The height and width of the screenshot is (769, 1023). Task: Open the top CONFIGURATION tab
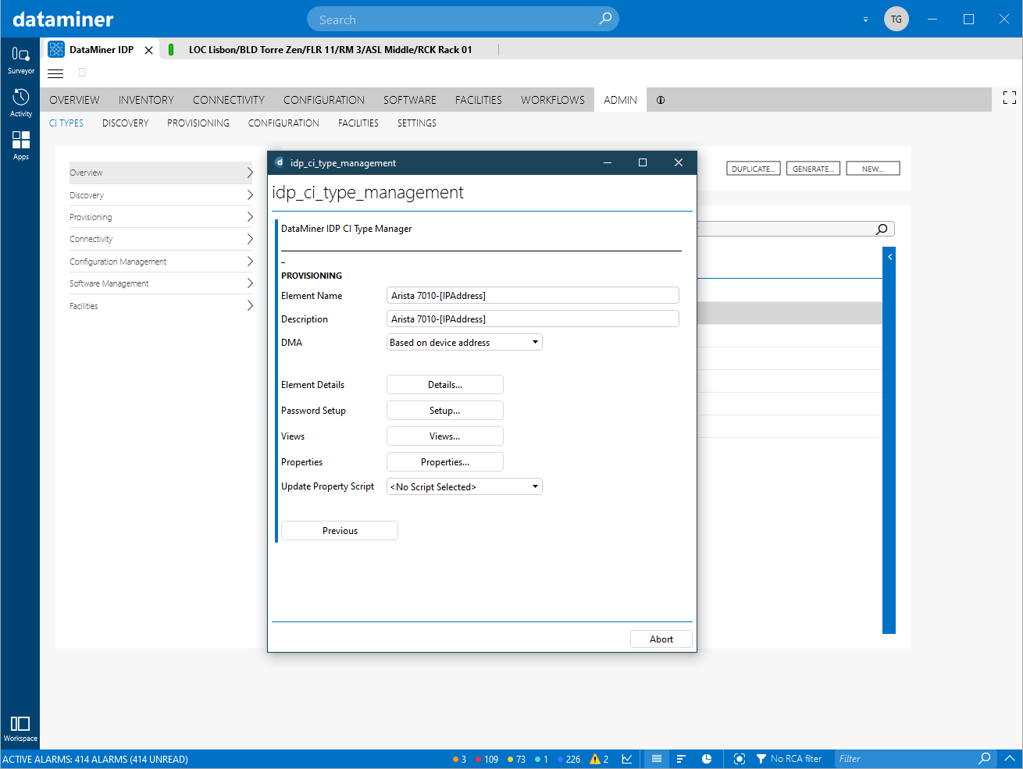[x=324, y=100]
